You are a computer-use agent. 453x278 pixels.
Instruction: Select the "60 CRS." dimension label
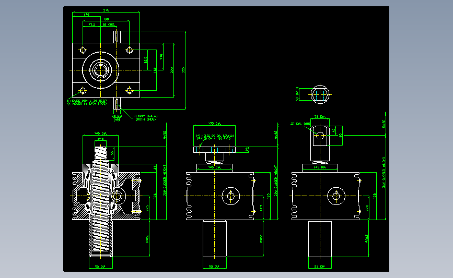coord(109,25)
